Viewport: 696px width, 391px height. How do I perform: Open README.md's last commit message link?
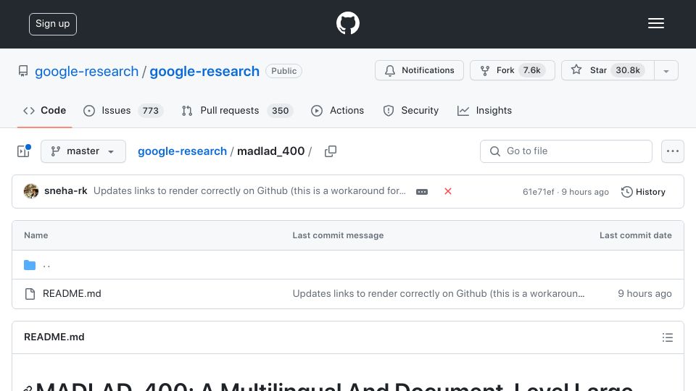[x=439, y=293]
